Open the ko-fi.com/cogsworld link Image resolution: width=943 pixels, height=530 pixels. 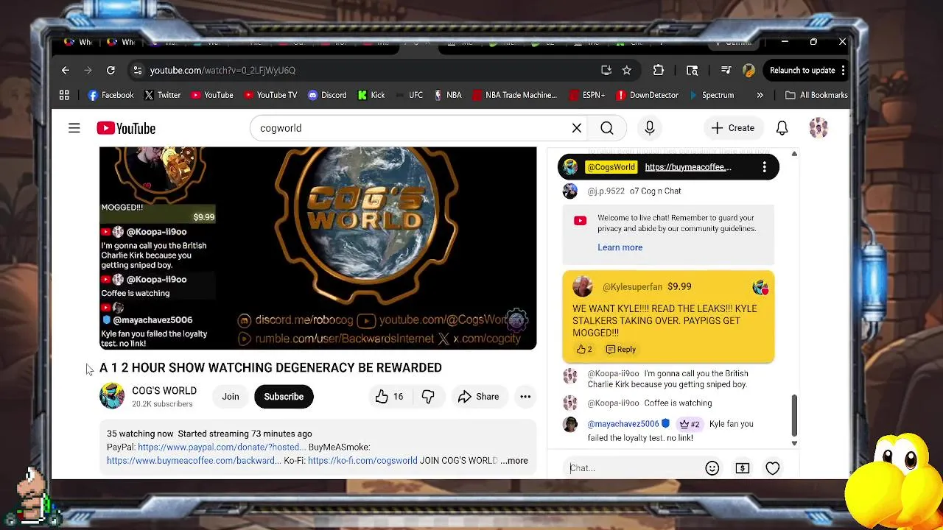click(362, 461)
